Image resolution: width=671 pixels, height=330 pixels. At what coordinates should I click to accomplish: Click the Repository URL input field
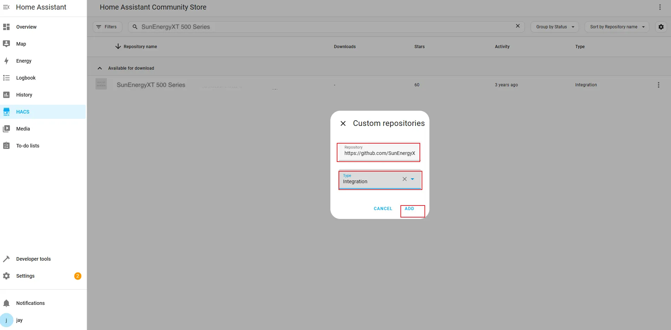click(379, 153)
